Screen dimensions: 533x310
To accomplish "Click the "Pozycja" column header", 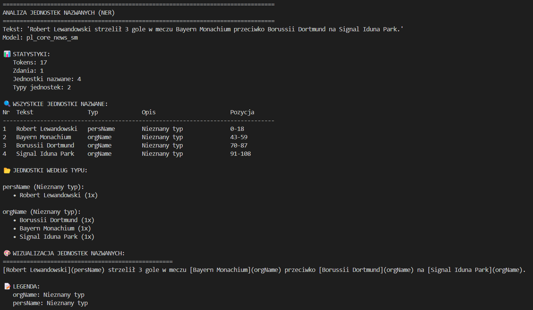I will click(x=242, y=112).
